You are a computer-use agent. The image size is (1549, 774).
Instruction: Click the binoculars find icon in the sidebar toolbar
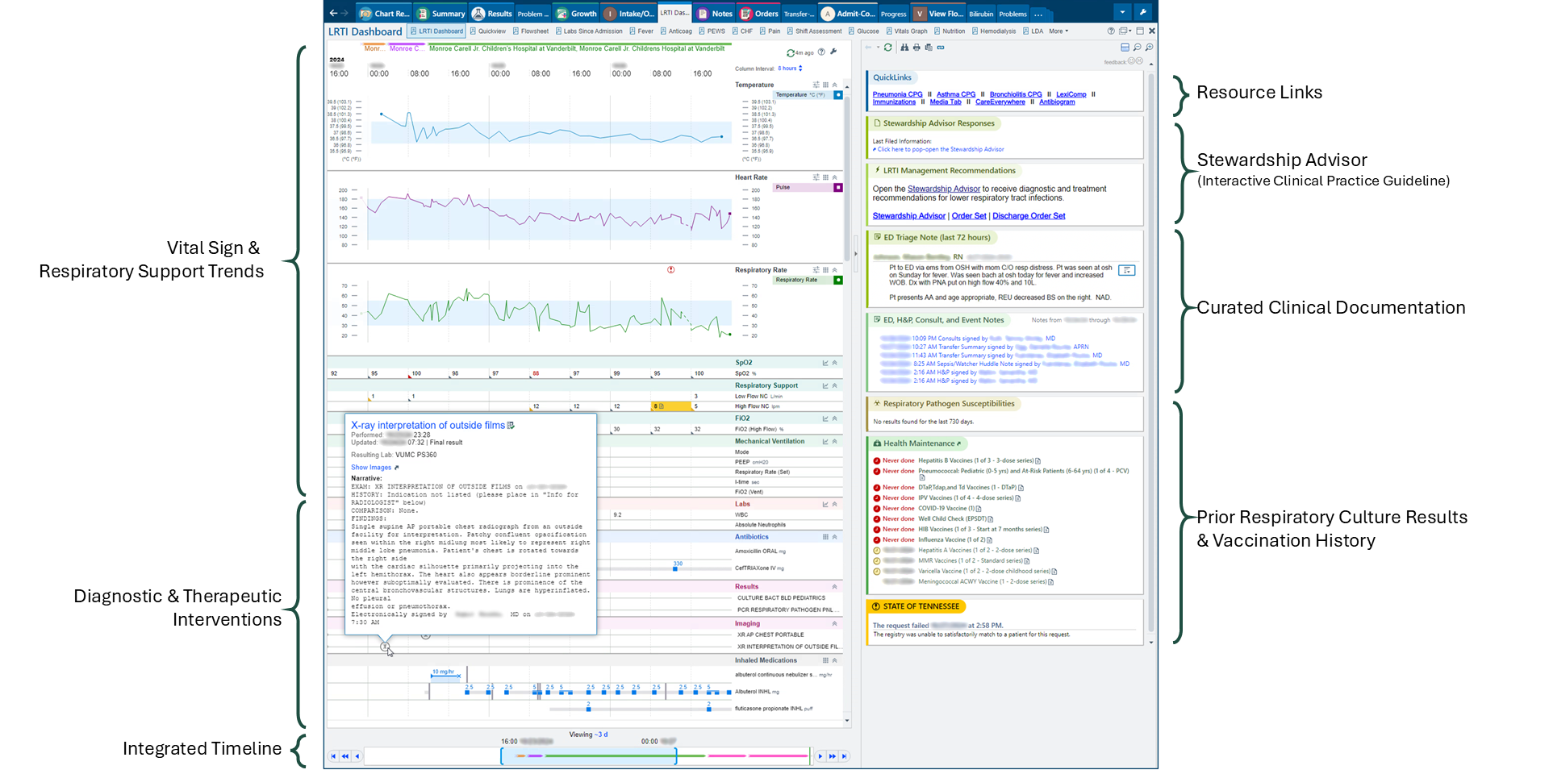pyautogui.click(x=904, y=48)
